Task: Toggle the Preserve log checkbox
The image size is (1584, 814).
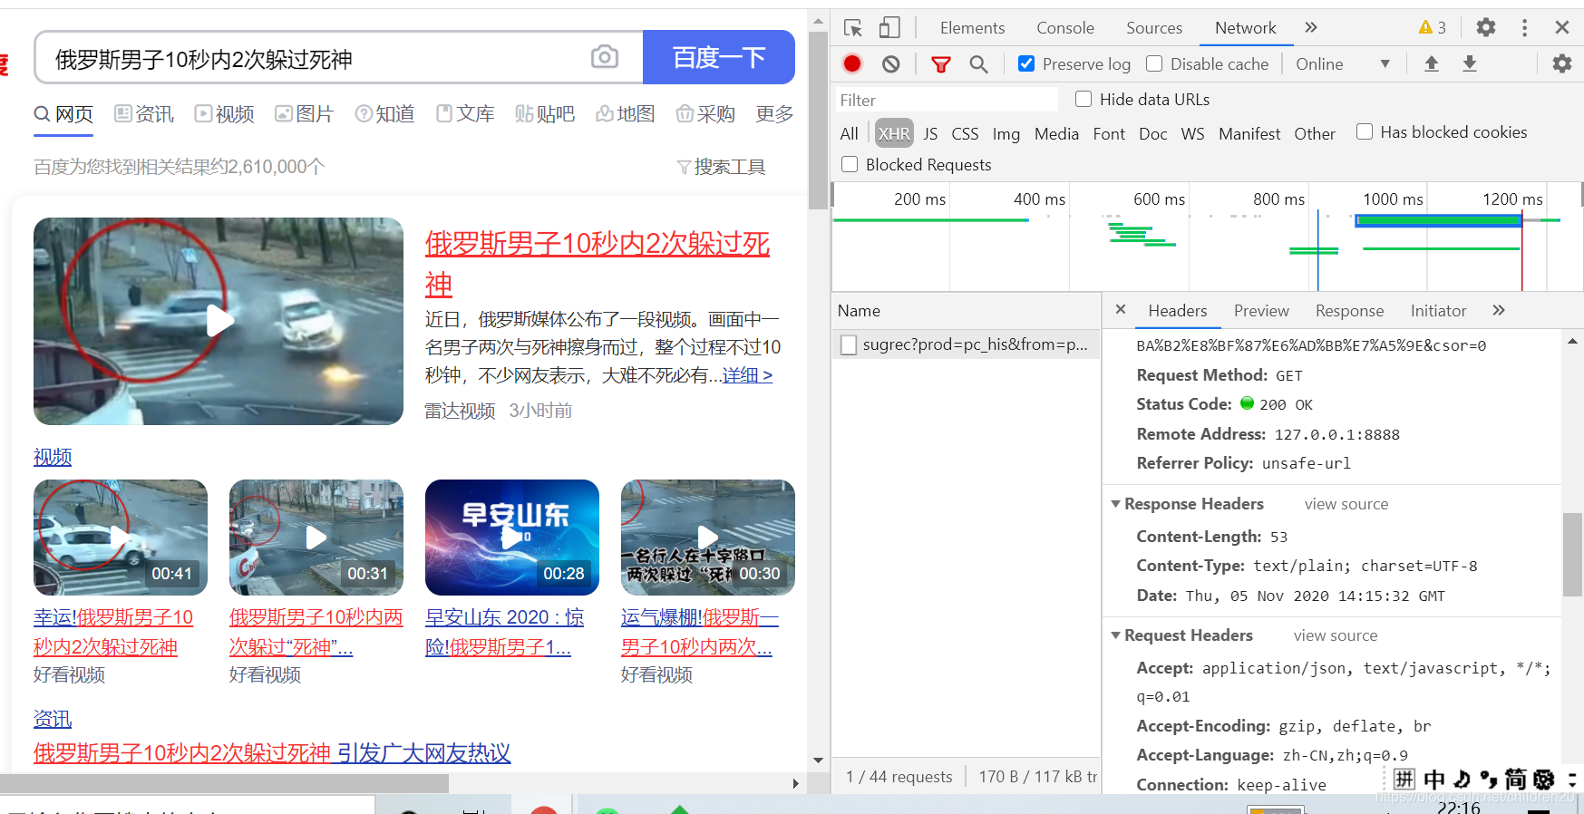Action: pos(1026,63)
